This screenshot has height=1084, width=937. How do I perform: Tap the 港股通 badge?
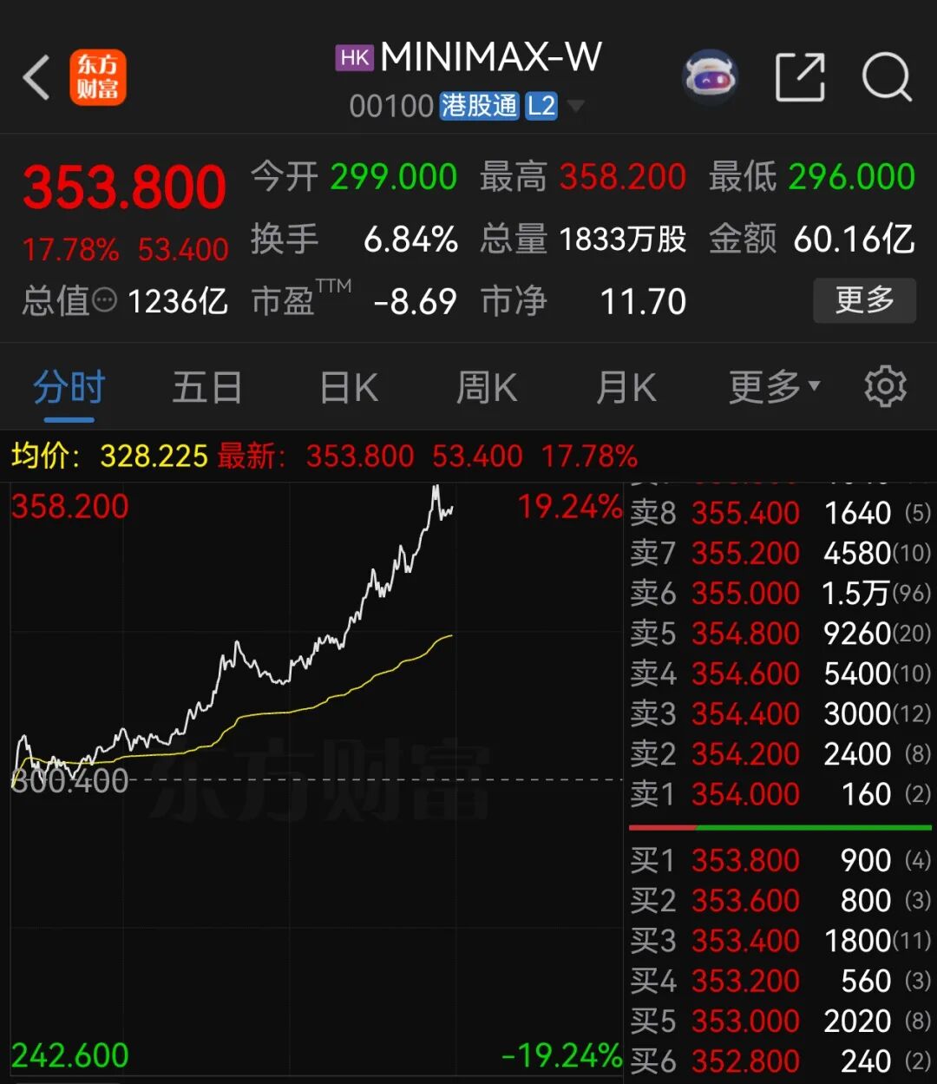(479, 106)
